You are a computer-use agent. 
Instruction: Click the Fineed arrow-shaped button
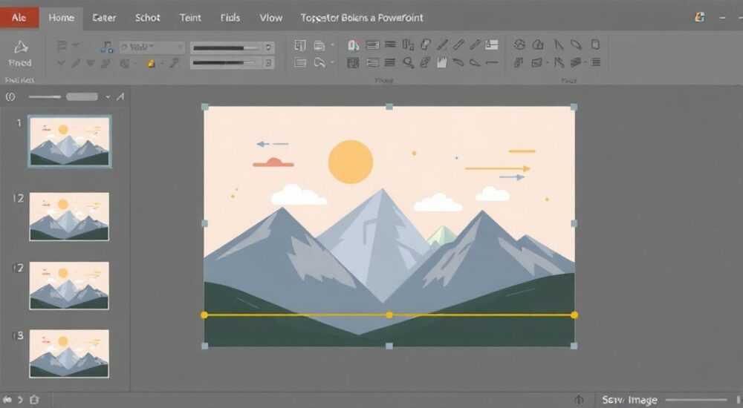(x=20, y=54)
